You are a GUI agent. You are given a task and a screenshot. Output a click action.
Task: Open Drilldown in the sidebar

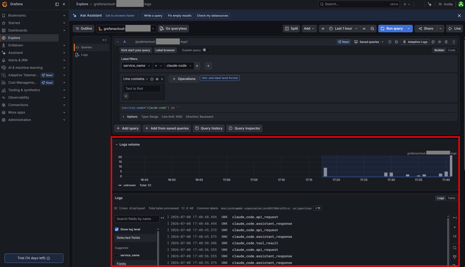click(16, 45)
